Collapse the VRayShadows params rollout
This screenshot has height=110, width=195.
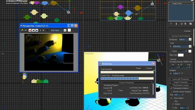[181, 85]
